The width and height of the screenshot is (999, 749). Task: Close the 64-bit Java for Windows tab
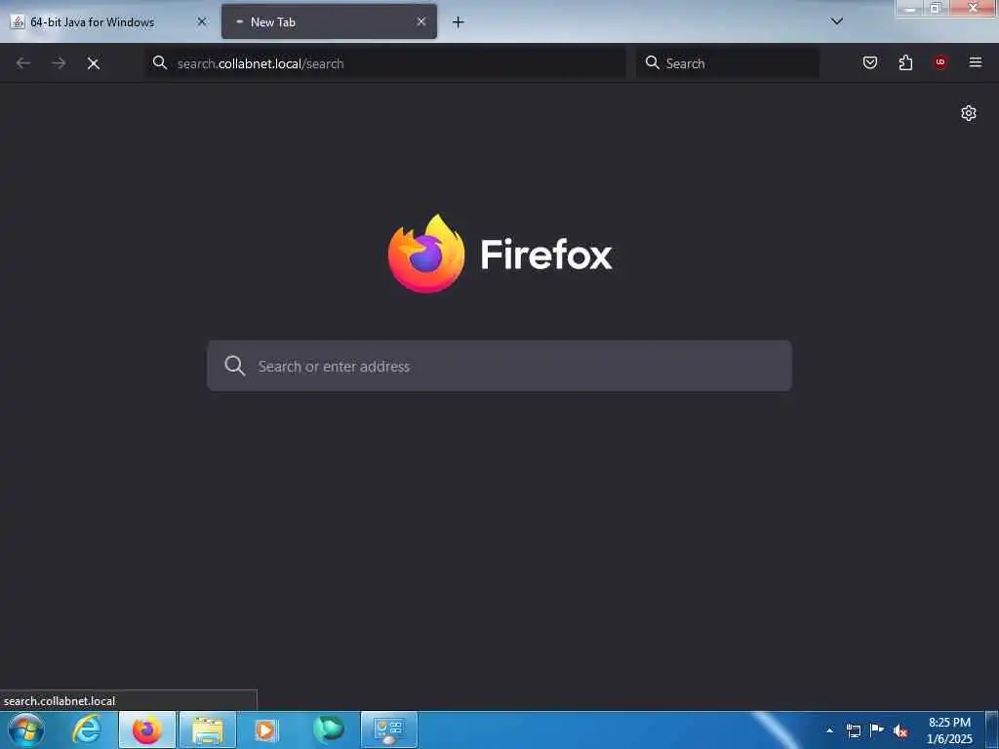202,21
